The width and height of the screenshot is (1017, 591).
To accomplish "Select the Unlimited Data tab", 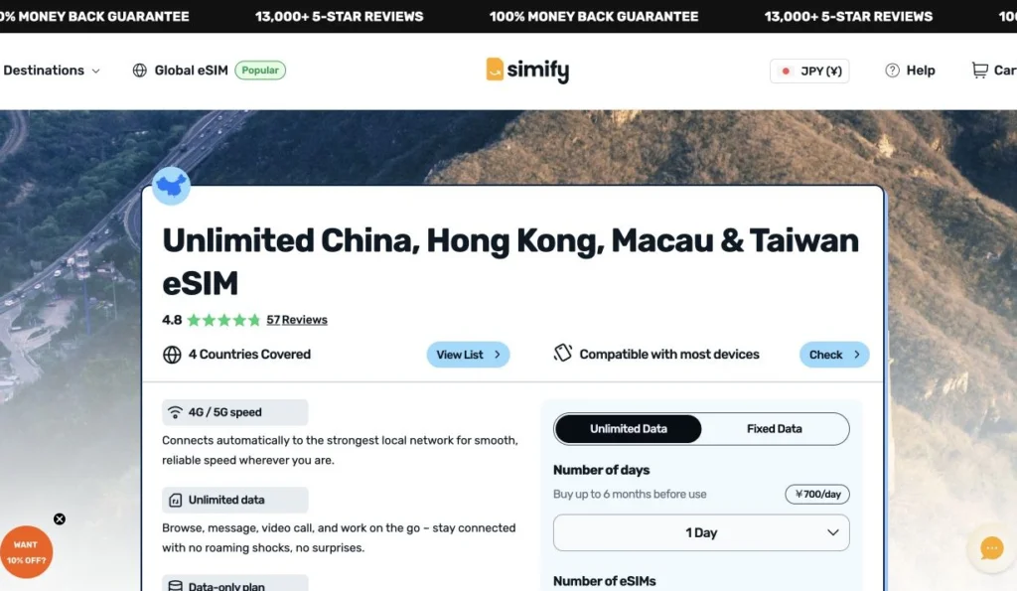I will 628,429.
